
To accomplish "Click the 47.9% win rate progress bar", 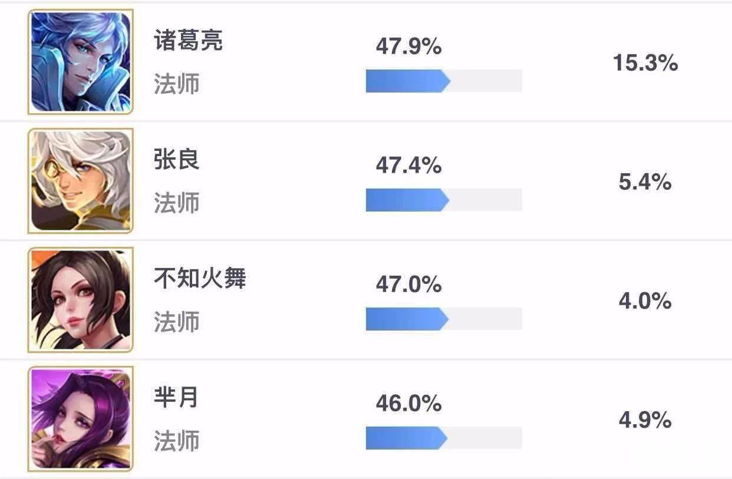I will tap(443, 81).
